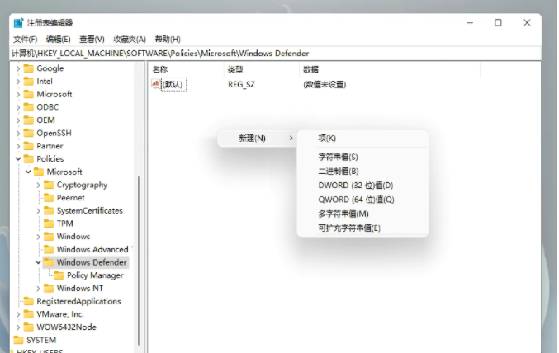
Task: Select the Windows key under Policies Microsoft
Action: pos(73,237)
